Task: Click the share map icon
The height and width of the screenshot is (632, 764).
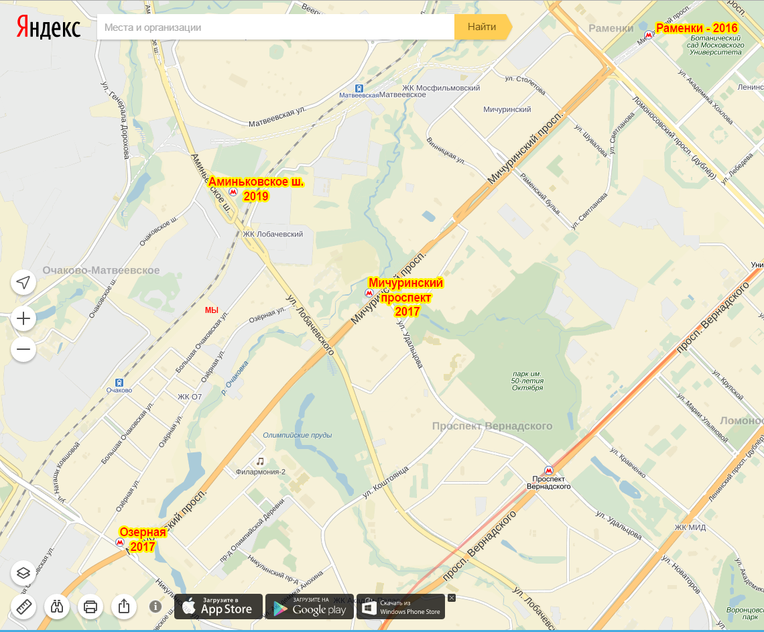Action: click(x=124, y=607)
